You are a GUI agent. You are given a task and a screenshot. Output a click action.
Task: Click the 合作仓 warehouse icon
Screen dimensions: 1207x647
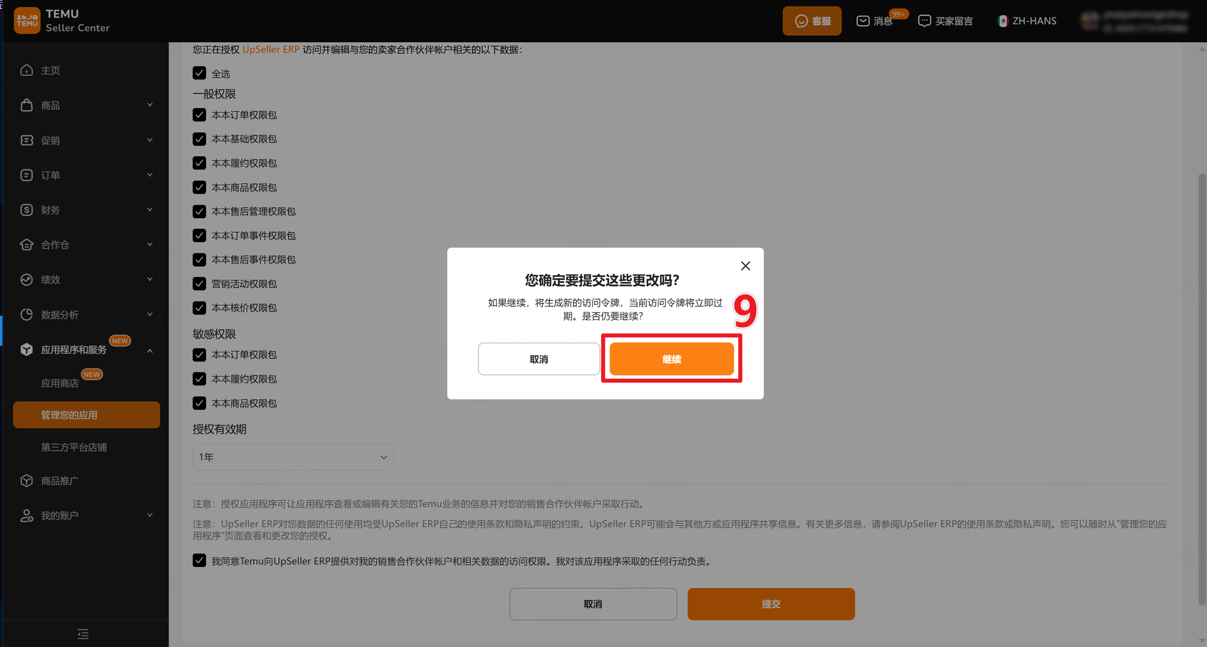pyautogui.click(x=27, y=245)
